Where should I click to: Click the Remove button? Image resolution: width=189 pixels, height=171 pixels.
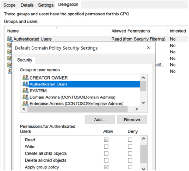pyautogui.click(x=132, y=120)
